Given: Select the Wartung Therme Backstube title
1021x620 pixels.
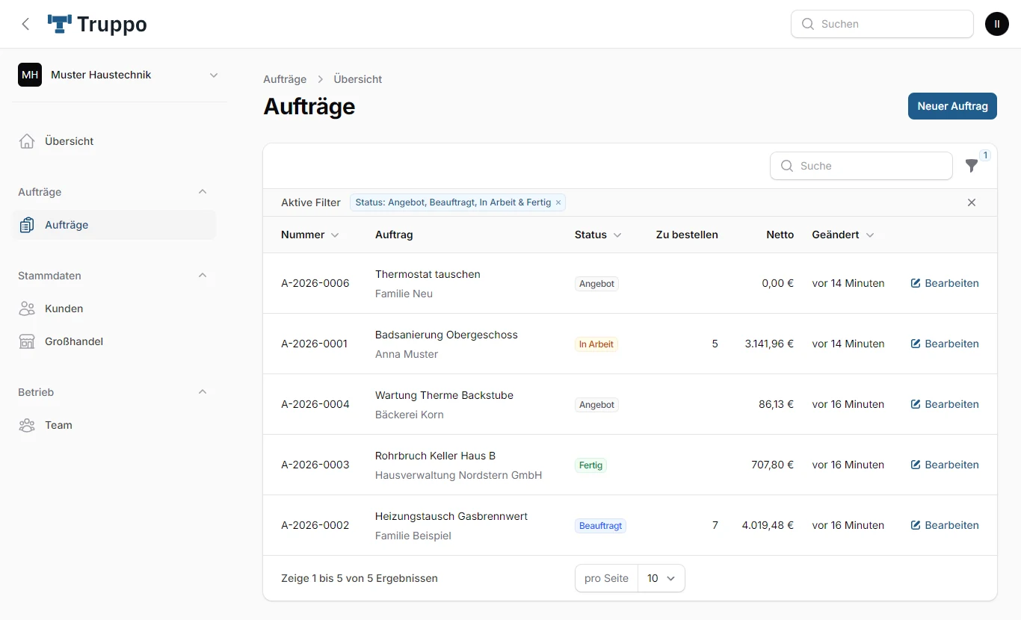Looking at the screenshot, I should [x=444, y=395].
